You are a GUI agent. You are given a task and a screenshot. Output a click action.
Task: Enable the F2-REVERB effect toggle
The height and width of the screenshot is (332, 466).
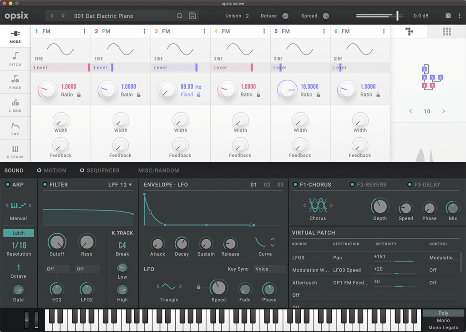click(352, 185)
